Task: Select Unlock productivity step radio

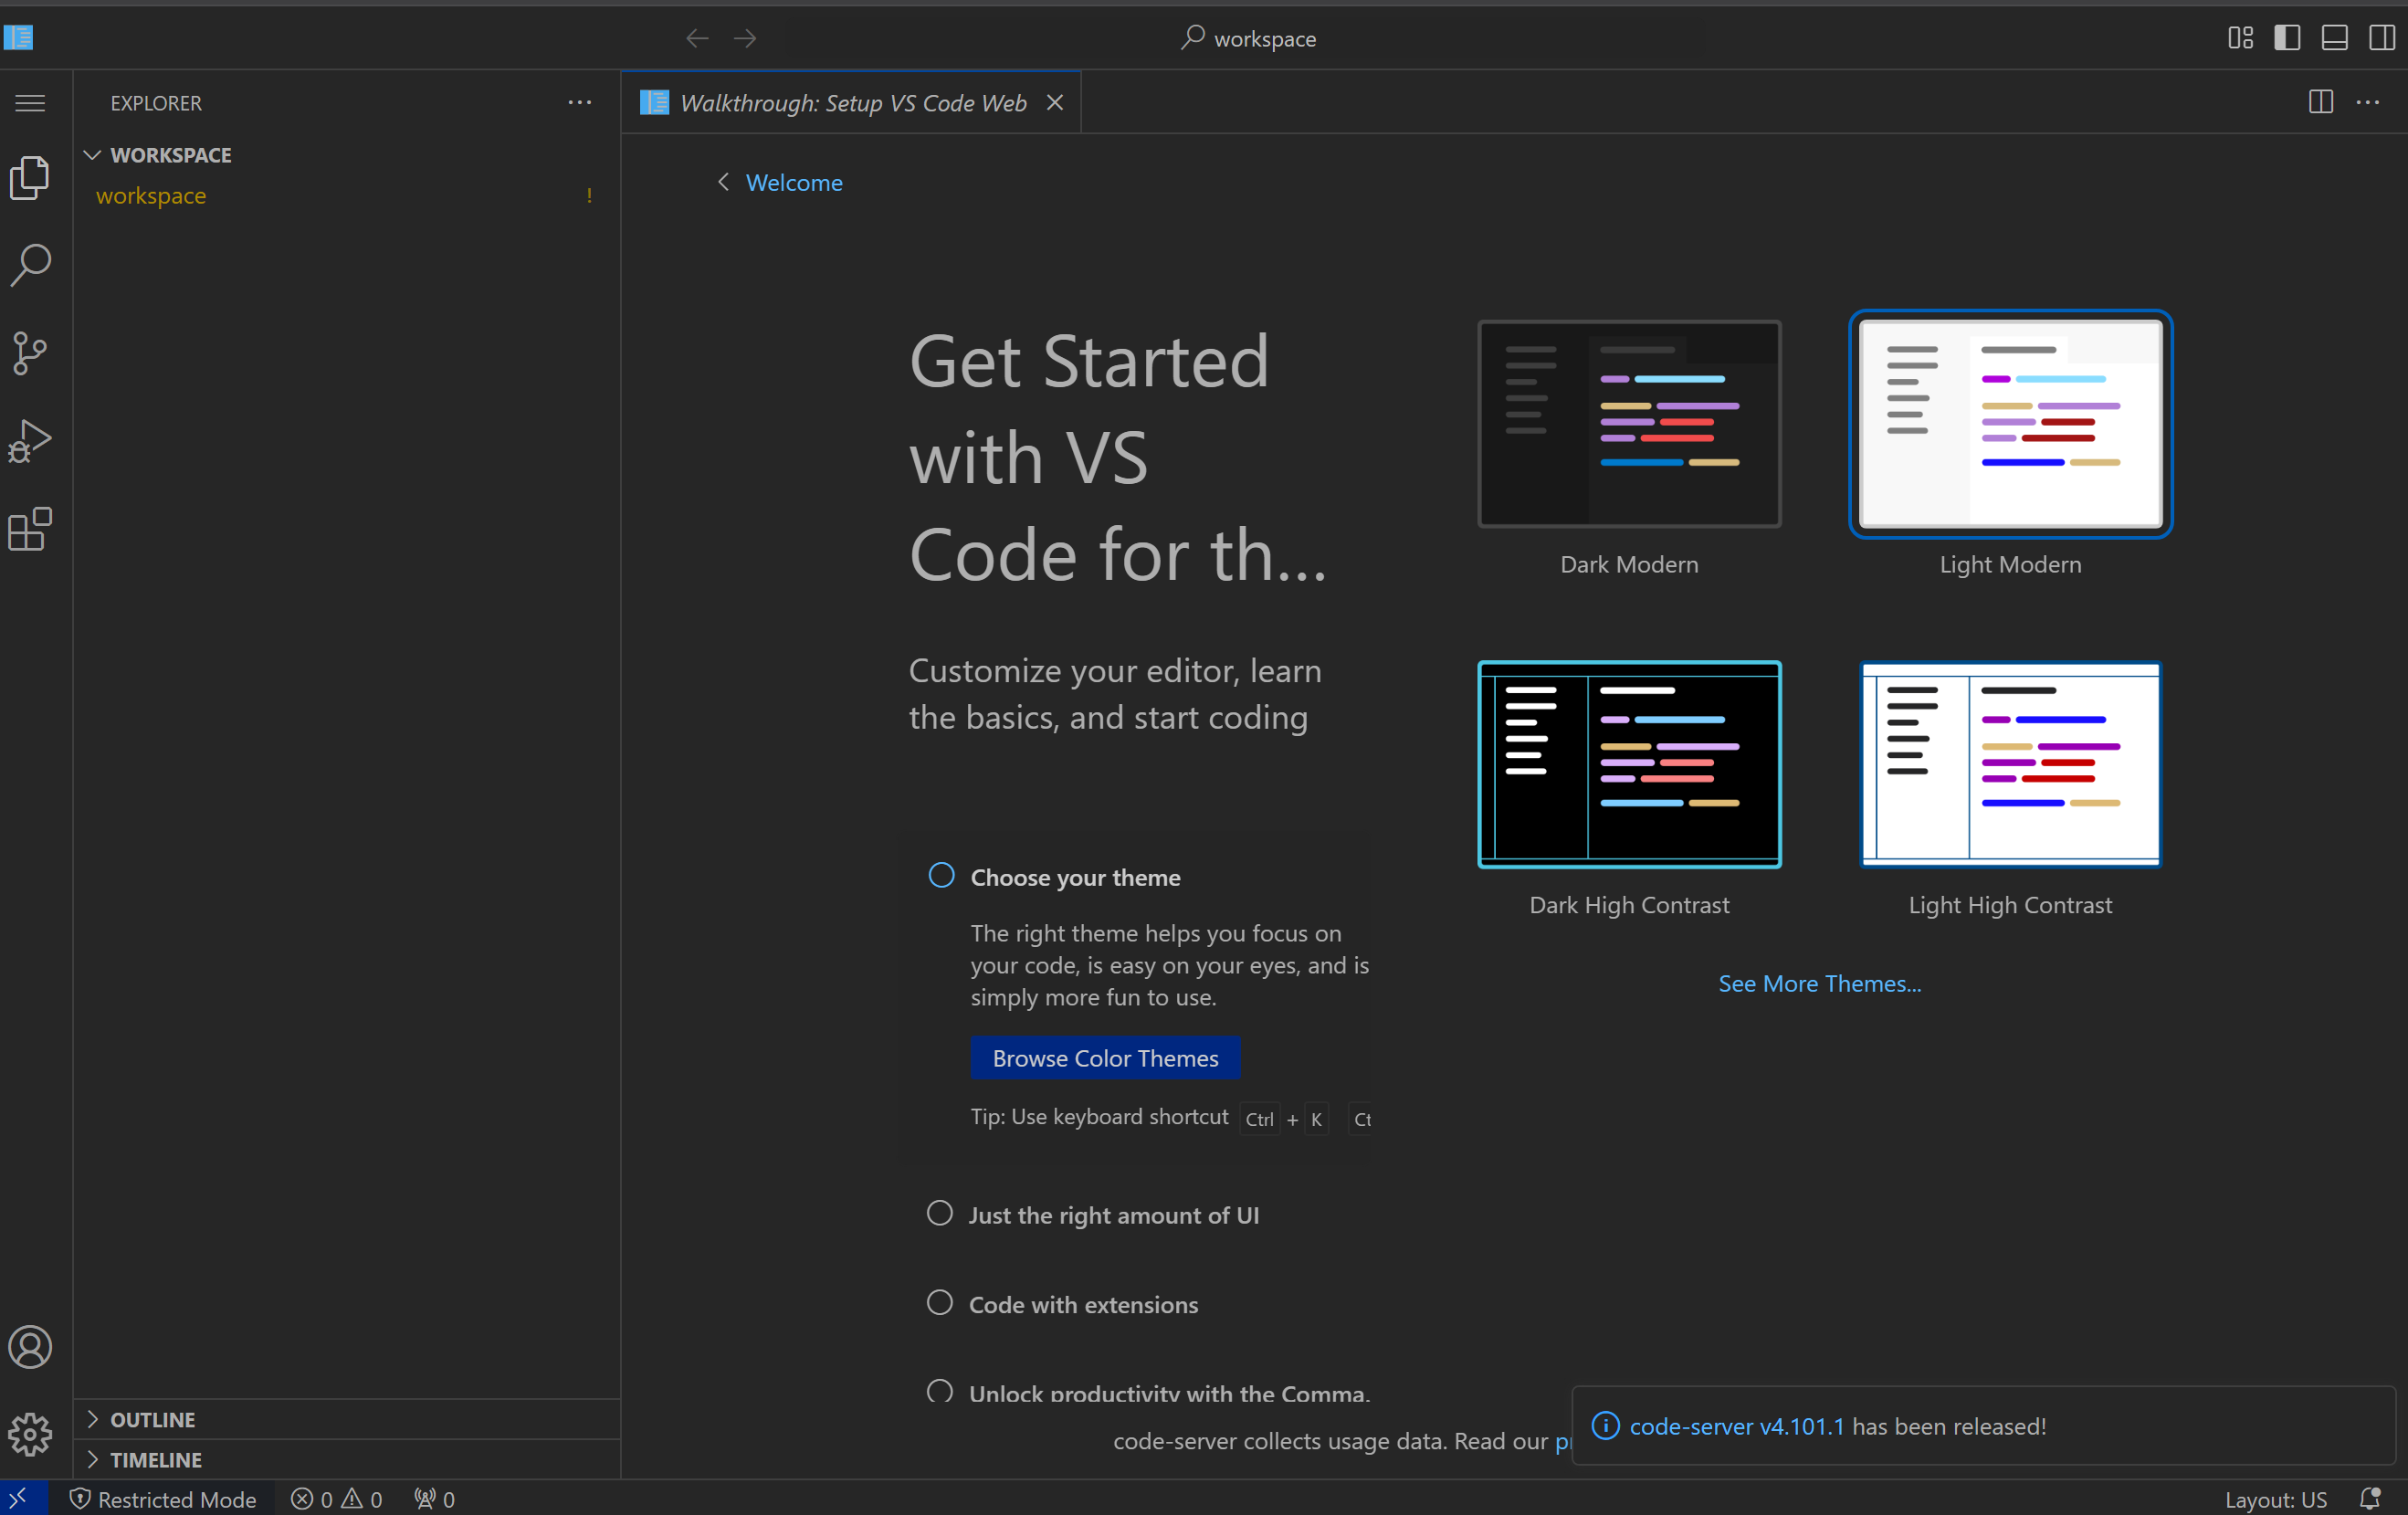Action: (x=940, y=1391)
